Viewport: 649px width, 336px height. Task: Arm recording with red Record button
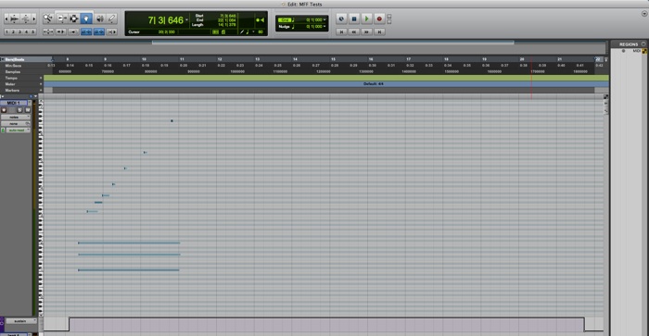coord(379,19)
